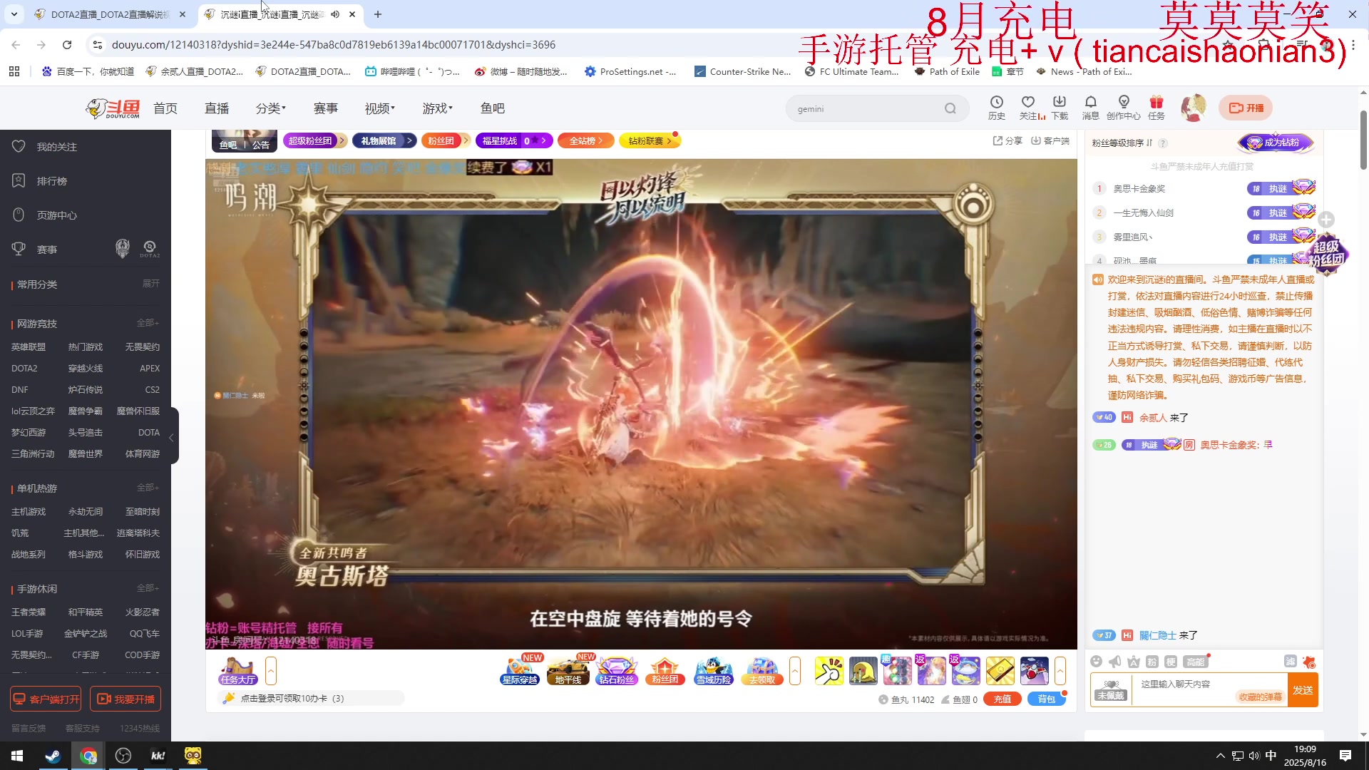Click the user avatar in the header
1369x770 pixels.
[x=1194, y=108]
